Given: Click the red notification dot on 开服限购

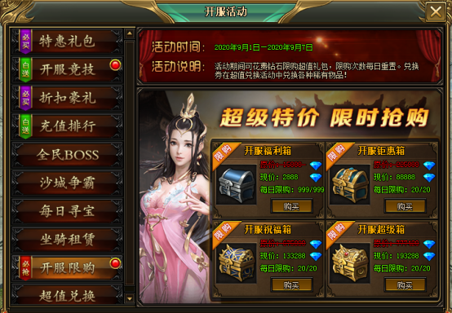Looking at the screenshot, I should click(x=115, y=263).
